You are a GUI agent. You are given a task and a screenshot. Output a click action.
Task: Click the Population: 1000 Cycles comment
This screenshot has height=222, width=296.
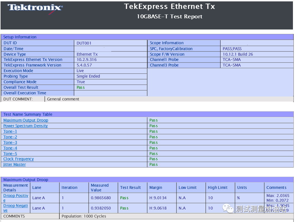[84, 216]
